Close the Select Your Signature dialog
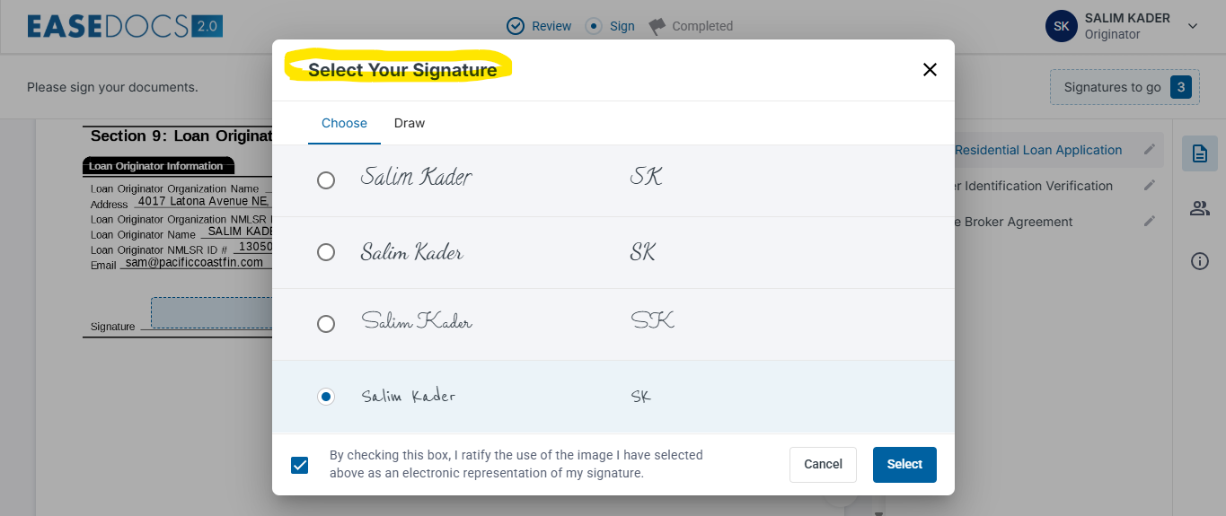The image size is (1226, 516). pyautogui.click(x=930, y=70)
